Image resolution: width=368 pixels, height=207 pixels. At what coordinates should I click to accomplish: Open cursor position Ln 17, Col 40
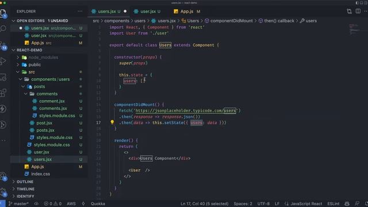[x=204, y=204]
